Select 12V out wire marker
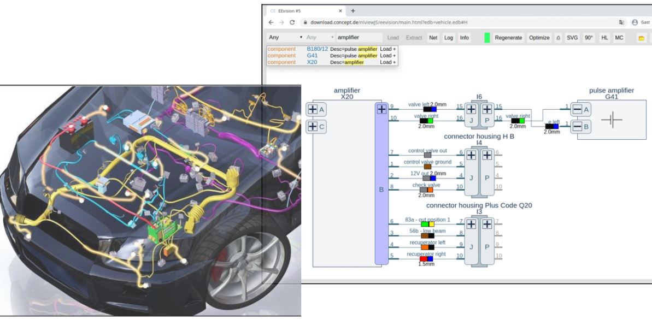 point(430,178)
